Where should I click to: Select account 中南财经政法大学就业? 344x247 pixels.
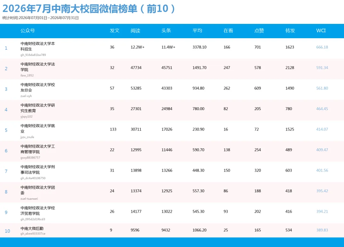tap(38, 128)
